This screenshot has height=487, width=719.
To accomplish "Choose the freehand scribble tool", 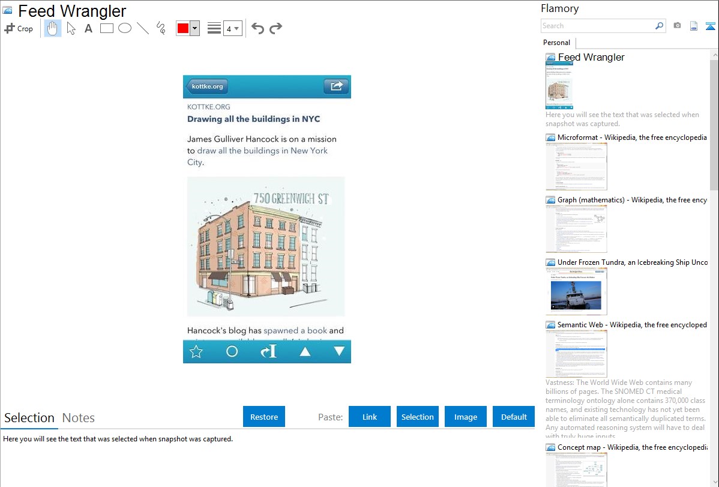I will pyautogui.click(x=161, y=28).
